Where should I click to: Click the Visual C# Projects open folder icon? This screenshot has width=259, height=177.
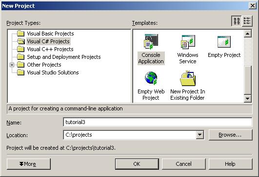tap(21, 41)
